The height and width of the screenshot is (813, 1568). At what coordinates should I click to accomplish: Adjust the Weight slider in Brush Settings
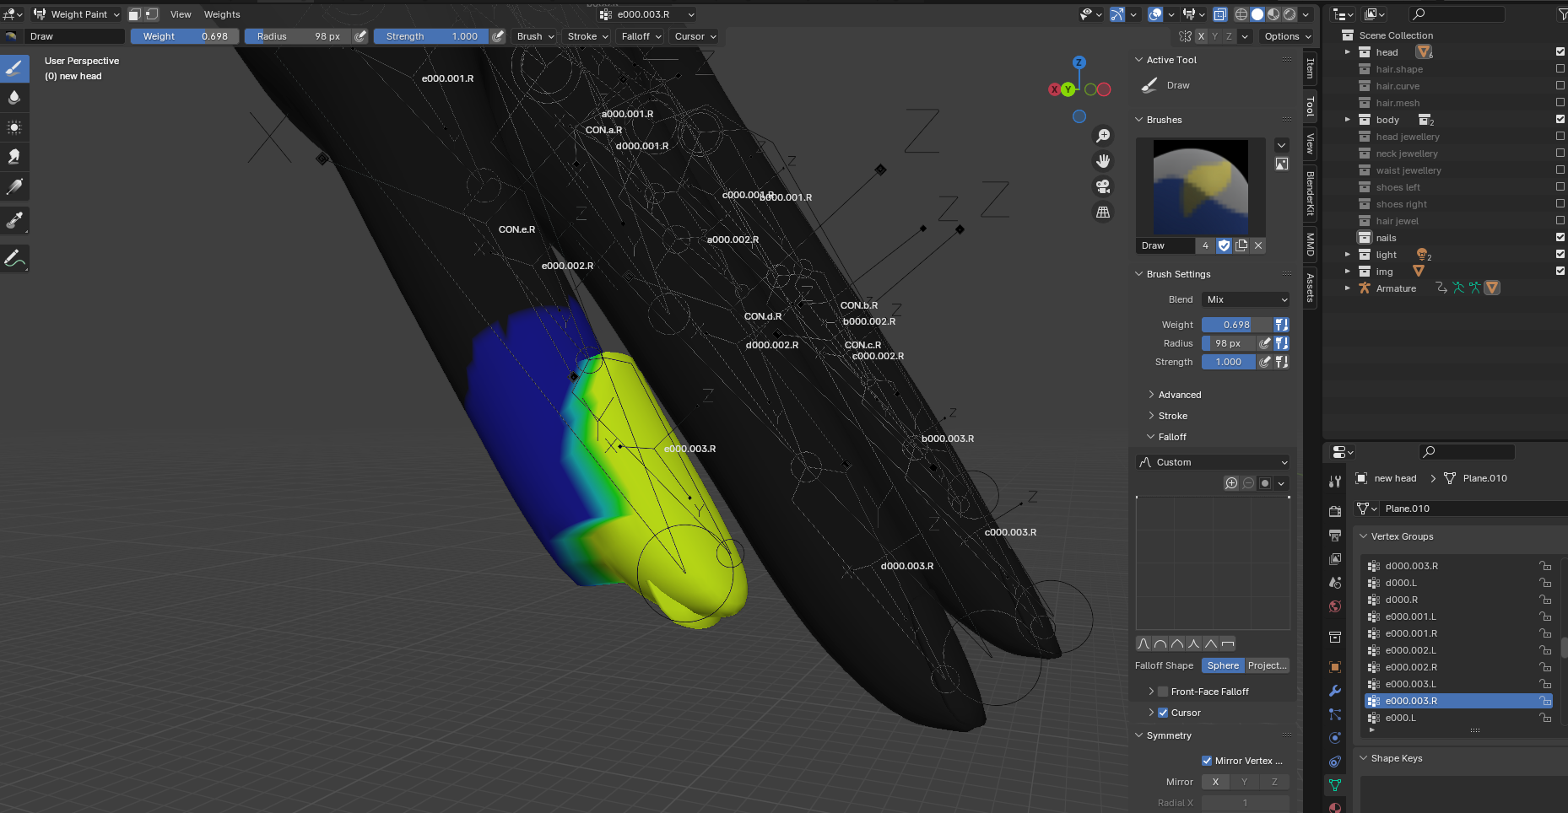[1236, 325]
